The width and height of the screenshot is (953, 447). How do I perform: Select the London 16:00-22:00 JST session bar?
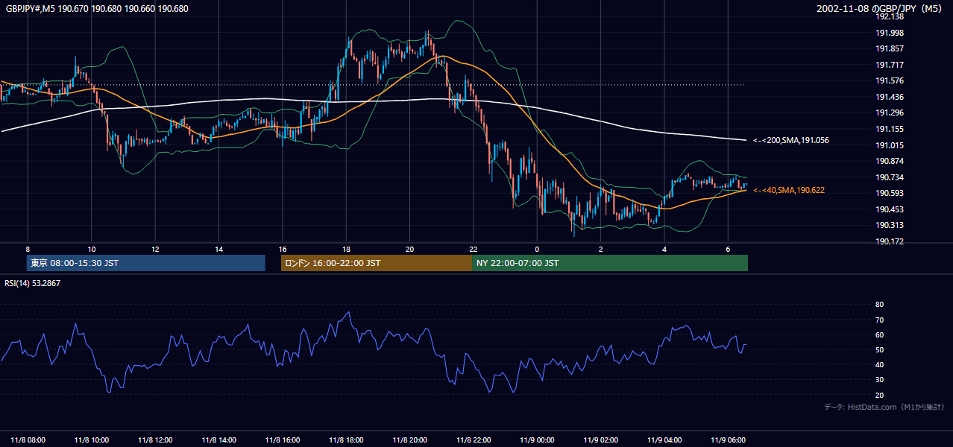pos(377,263)
